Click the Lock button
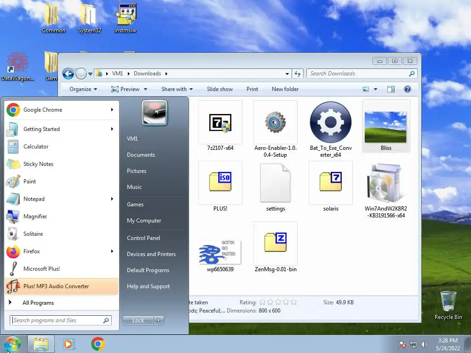471x353 pixels. pos(138,320)
